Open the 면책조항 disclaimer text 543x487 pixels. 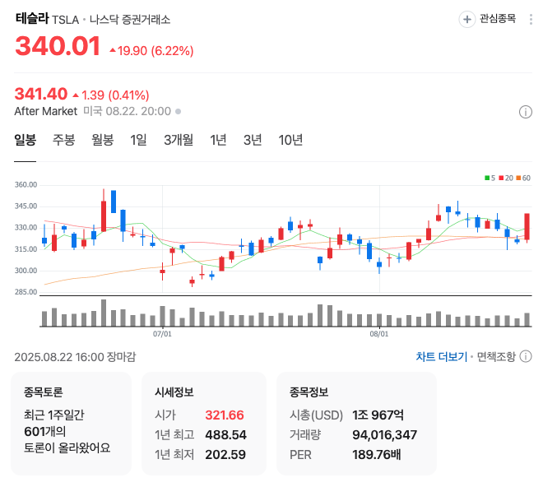(496, 356)
